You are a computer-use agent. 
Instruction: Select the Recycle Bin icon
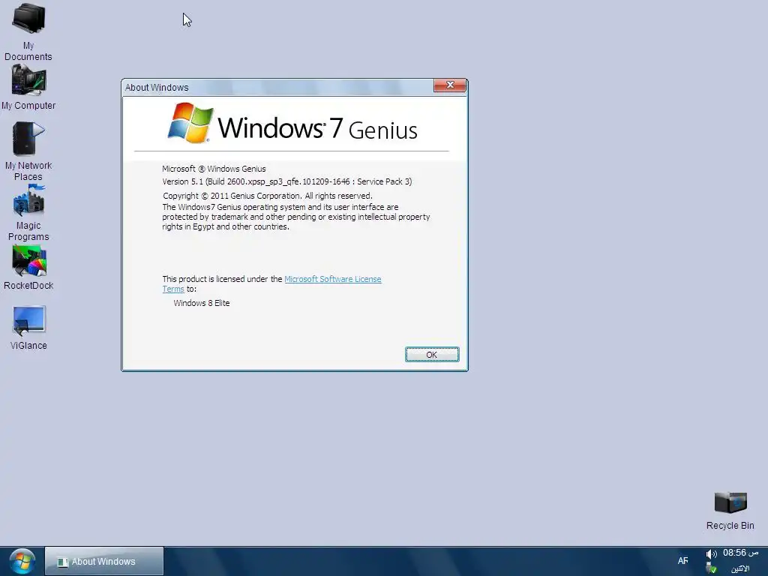tap(730, 511)
